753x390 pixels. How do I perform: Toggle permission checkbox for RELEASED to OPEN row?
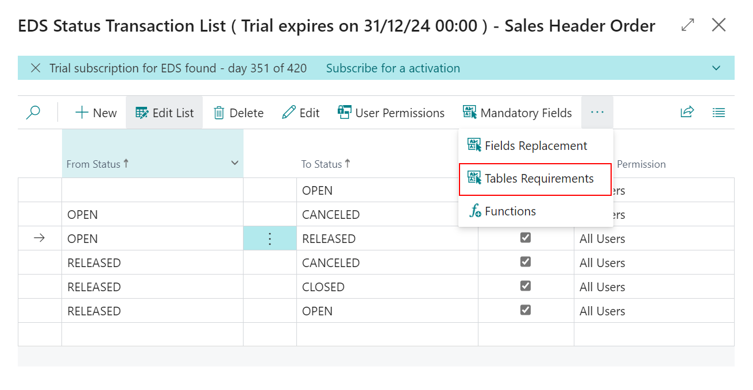(x=525, y=310)
